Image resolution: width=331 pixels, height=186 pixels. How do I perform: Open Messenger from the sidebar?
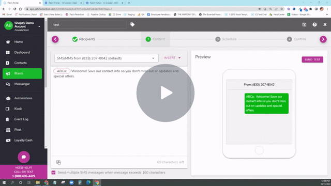[22, 84]
